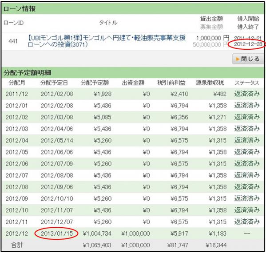The image size is (266, 253).
Task: Click the ¥1,004,734 amount in 2012/12 row
Action: [x=97, y=233]
